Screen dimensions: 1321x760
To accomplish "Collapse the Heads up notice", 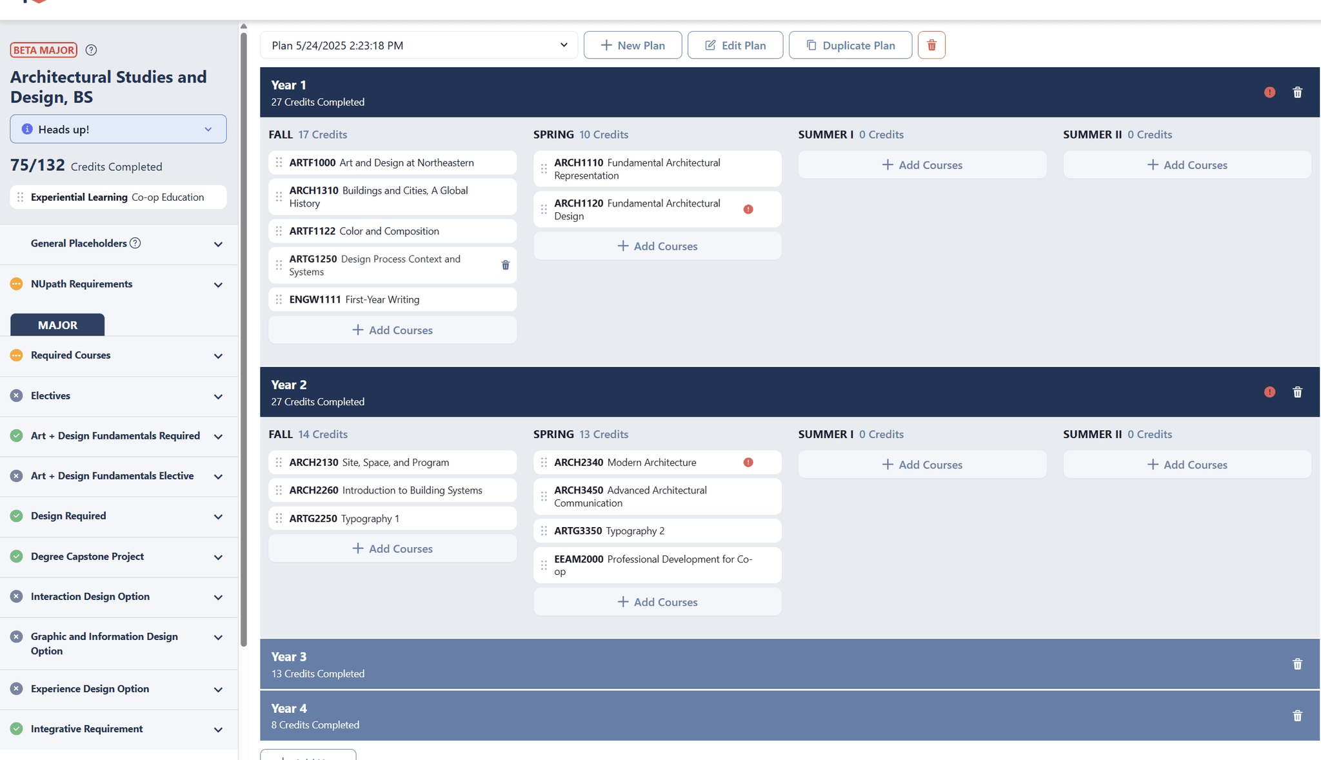I will coord(208,129).
